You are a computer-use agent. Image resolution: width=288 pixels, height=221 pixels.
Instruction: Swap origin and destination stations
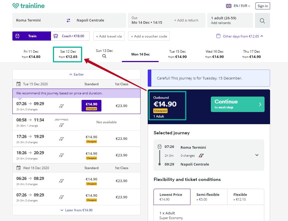point(68,20)
